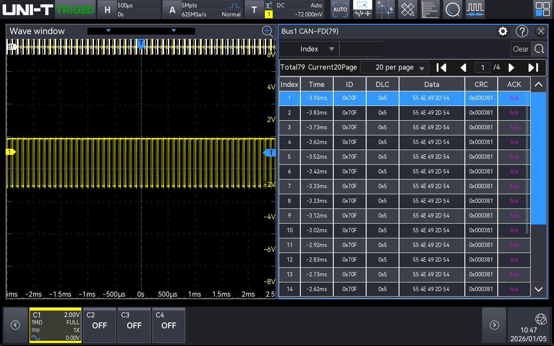Go to next page of decode table
This screenshot has height=346, width=554.
[511, 67]
